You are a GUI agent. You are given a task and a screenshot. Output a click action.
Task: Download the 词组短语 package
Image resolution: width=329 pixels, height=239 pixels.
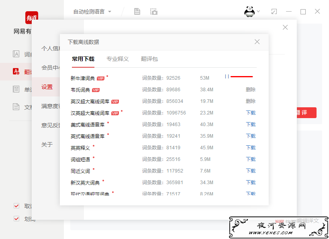click(251, 159)
